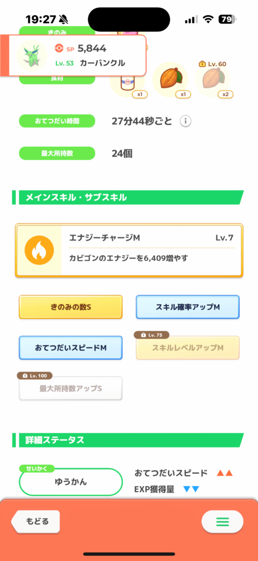This screenshot has width=258, height=561.
Task: Select the スキル確率アップM sub skill
Action: 187,307
